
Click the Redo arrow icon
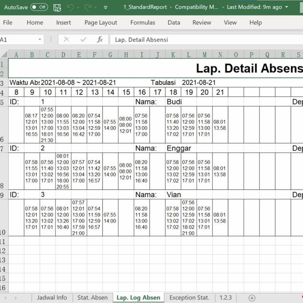click(x=89, y=7)
